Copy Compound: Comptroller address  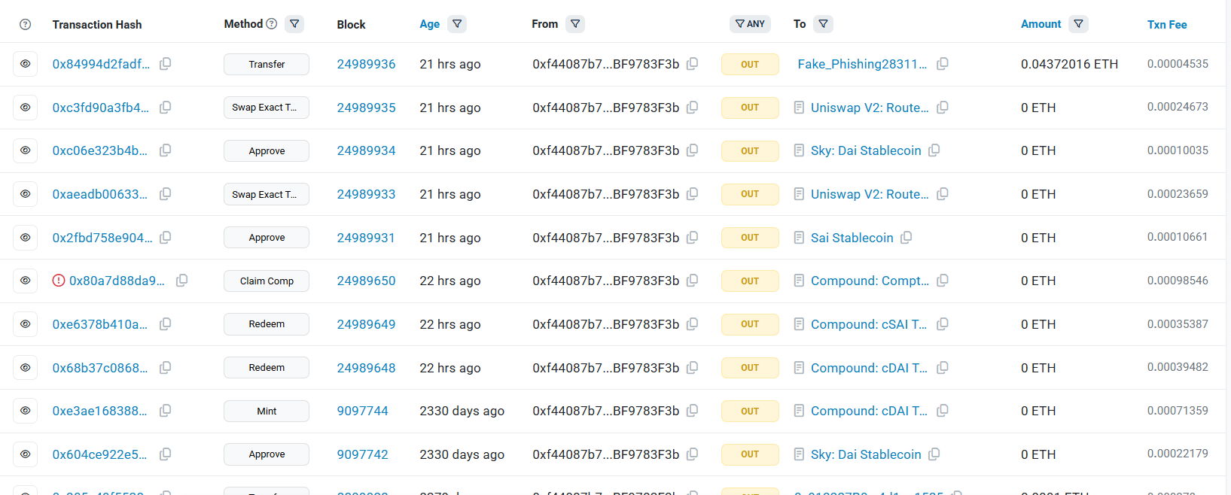pos(943,281)
